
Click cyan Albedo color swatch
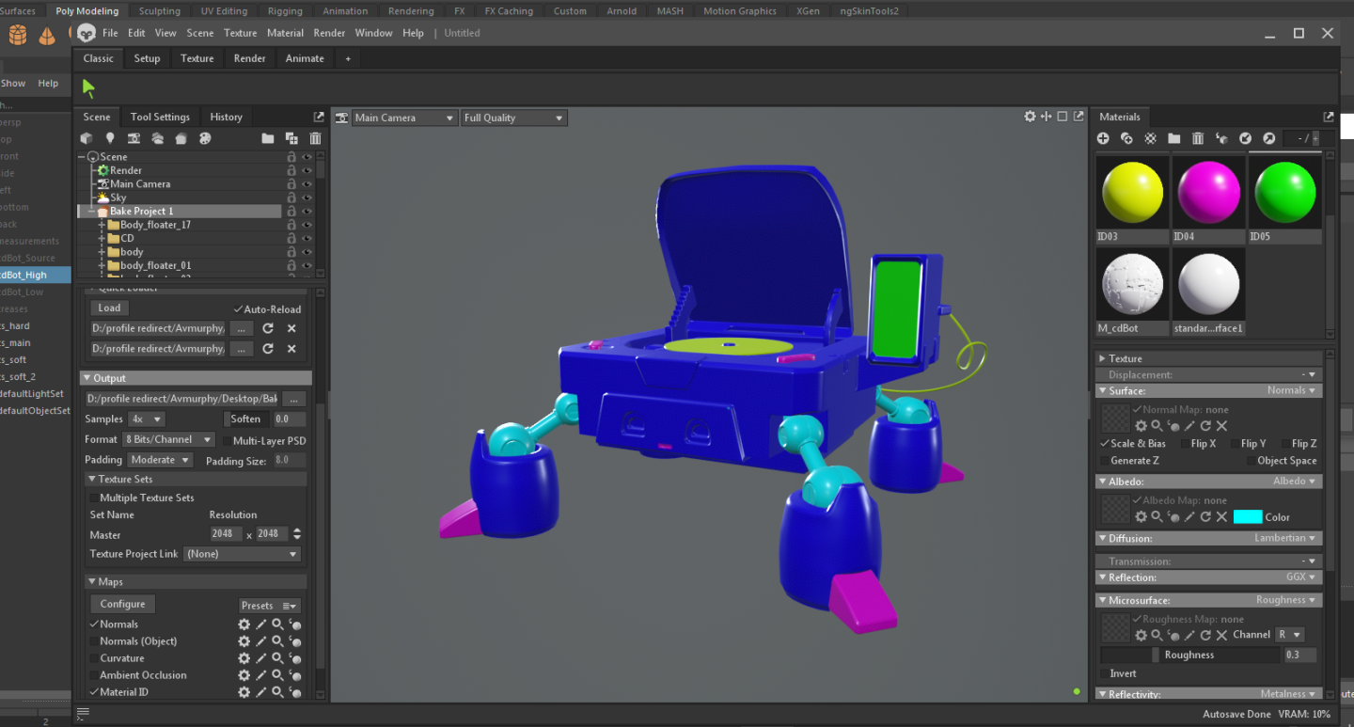pos(1247,517)
